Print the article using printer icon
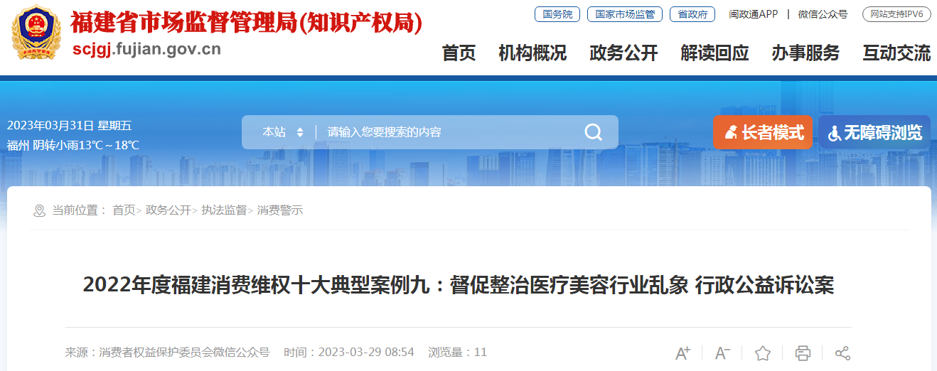The width and height of the screenshot is (937, 371). coord(803,353)
